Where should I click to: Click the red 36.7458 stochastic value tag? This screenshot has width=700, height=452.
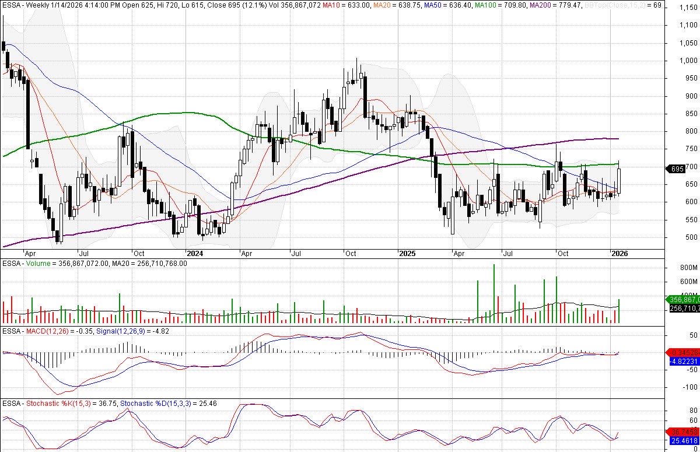click(x=681, y=432)
